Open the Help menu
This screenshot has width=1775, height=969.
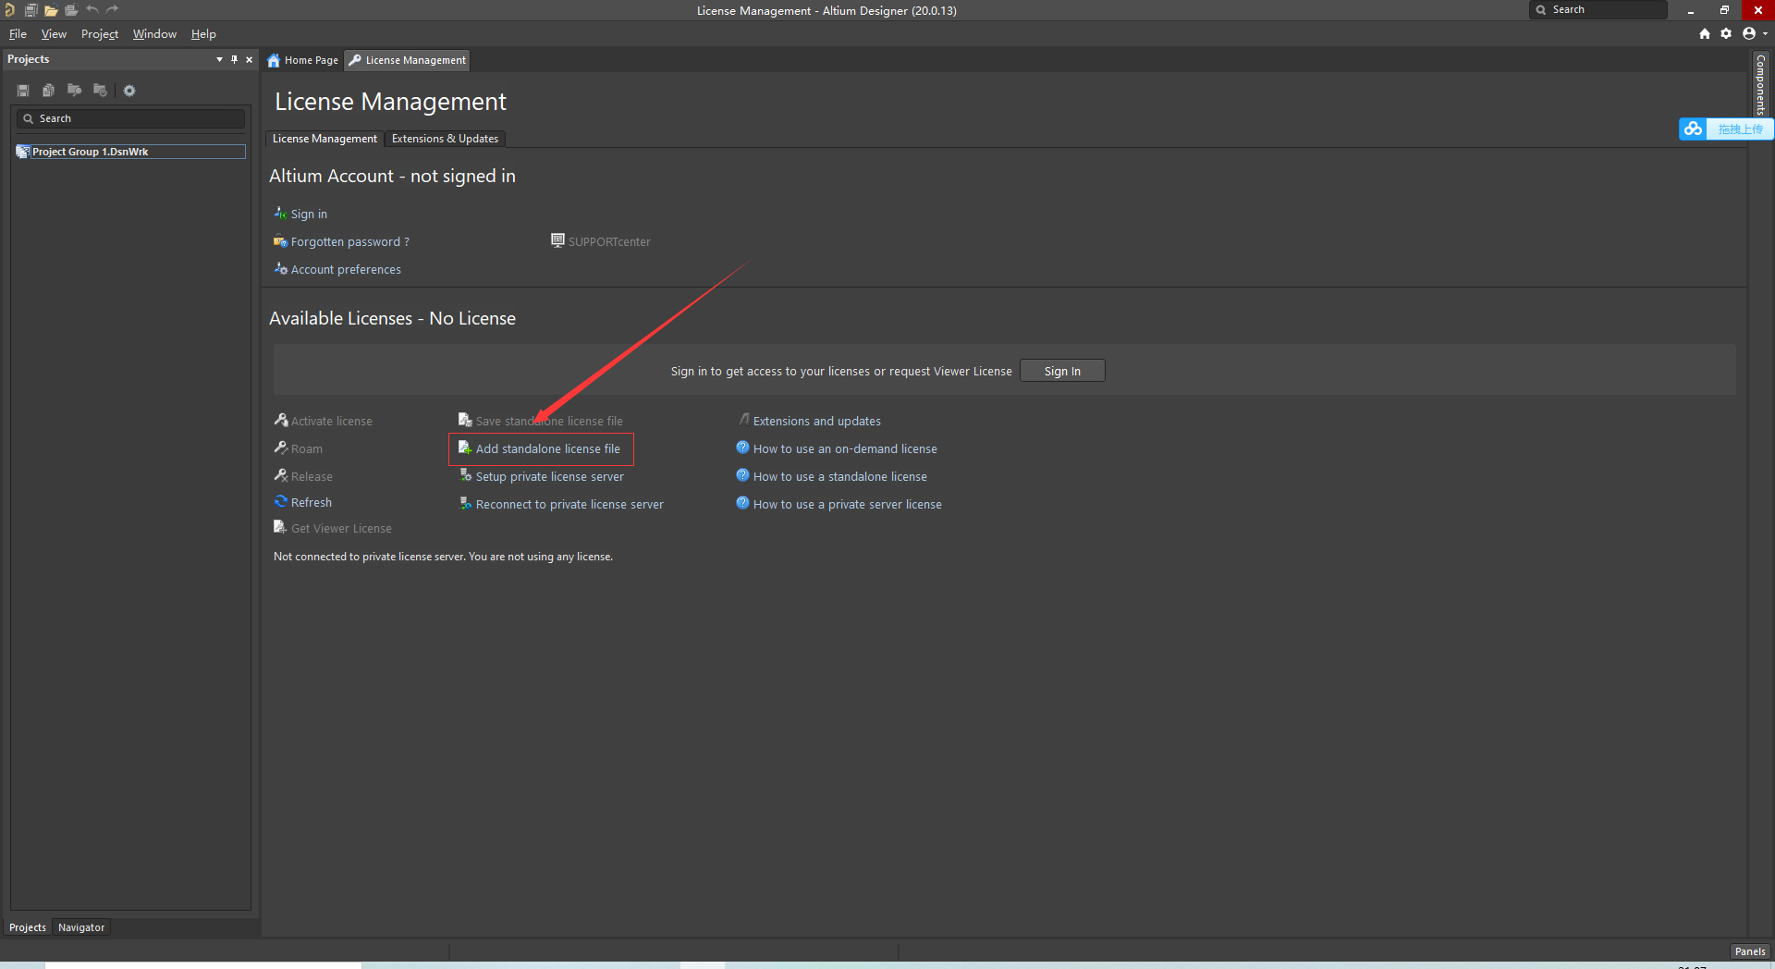[x=203, y=34]
